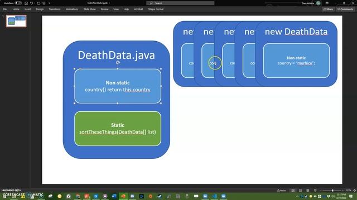Viewport: 357px width, 200px height.
Task: Switch to Normal view icon
Action: point(293,191)
